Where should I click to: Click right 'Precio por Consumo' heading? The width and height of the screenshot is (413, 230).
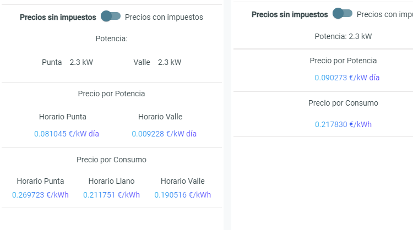343,103
